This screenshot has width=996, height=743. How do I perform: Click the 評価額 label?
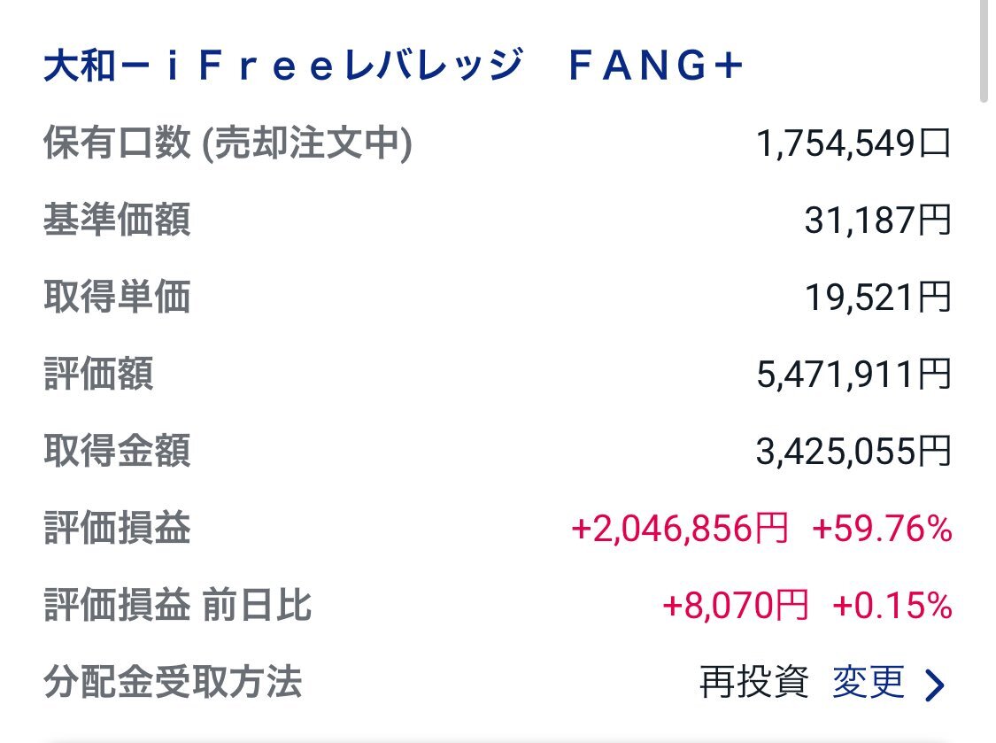point(98,374)
